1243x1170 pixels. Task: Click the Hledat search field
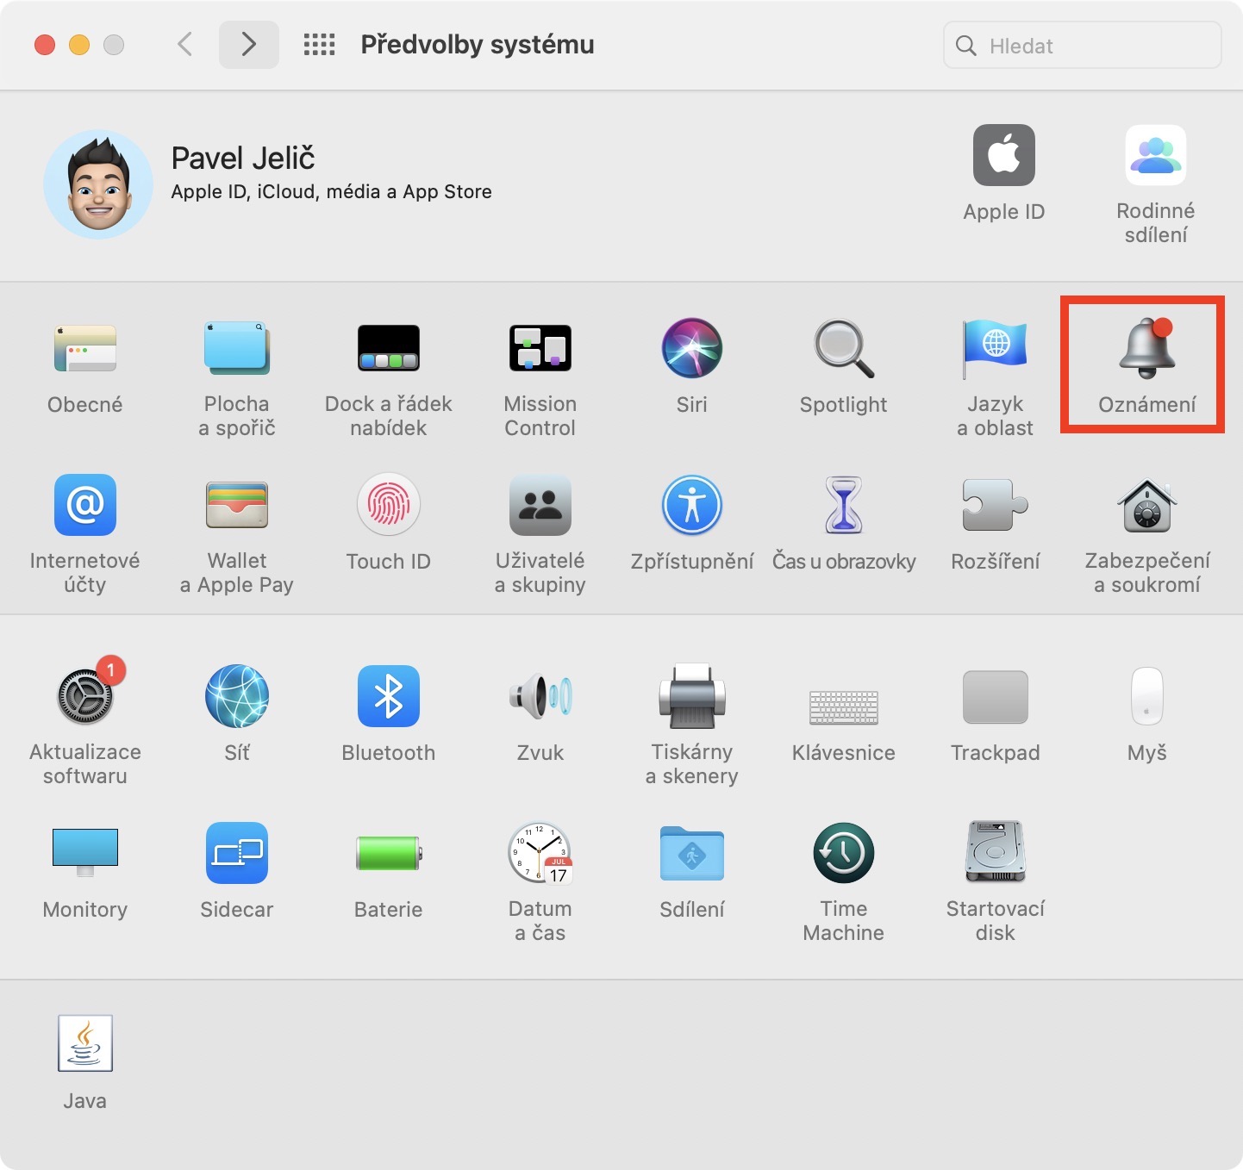[1083, 46]
